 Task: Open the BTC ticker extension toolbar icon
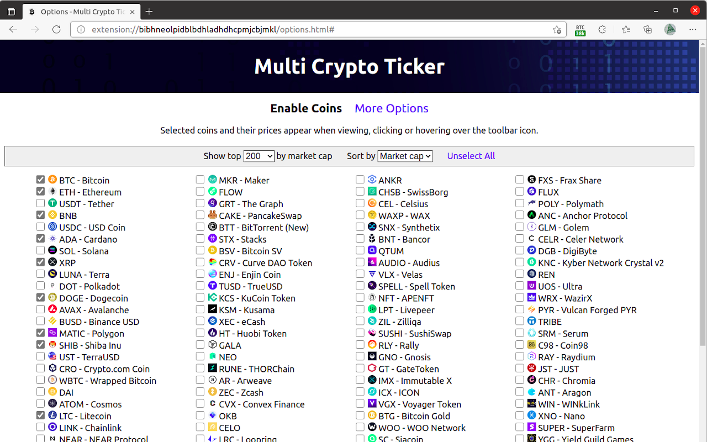pos(580,29)
